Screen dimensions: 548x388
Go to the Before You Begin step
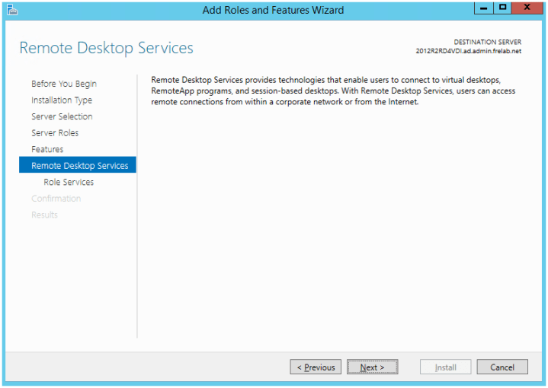tap(64, 84)
